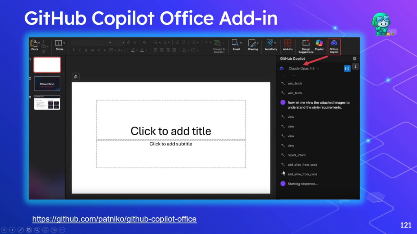Advance to next slide in slideshow controls
The width and height of the screenshot is (417, 234).
[x=12, y=230]
